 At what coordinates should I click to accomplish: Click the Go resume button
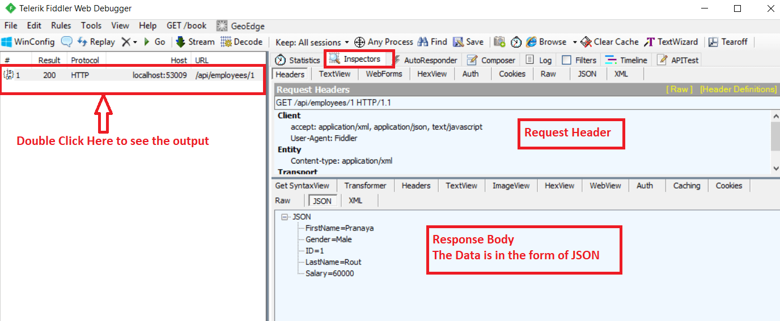(x=154, y=42)
